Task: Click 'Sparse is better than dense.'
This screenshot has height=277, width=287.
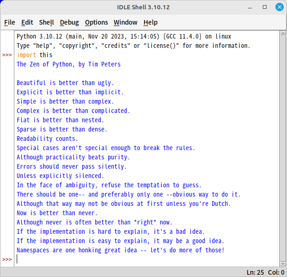Action: (x=62, y=129)
